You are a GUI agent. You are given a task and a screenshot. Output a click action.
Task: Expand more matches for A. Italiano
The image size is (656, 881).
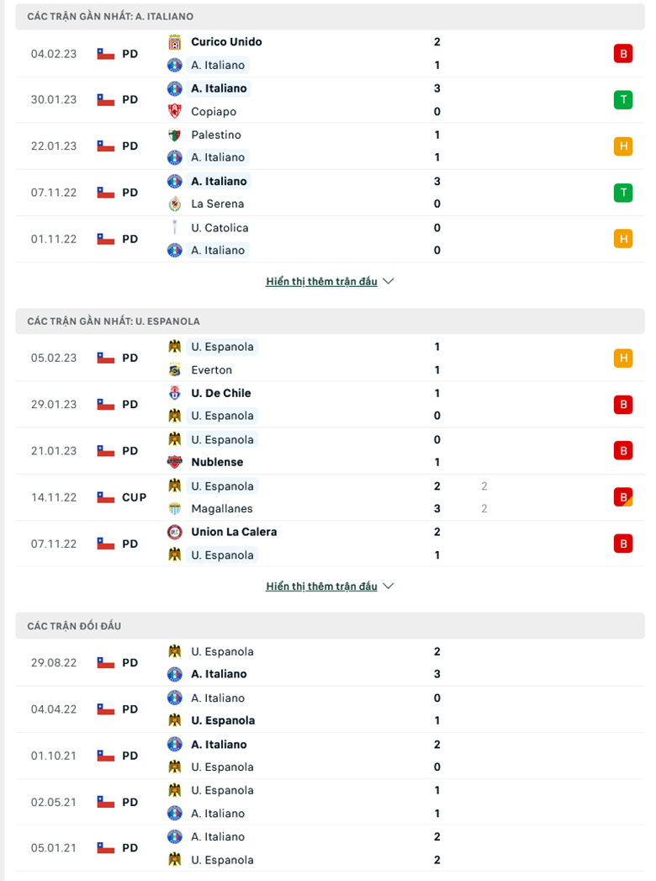point(322,281)
